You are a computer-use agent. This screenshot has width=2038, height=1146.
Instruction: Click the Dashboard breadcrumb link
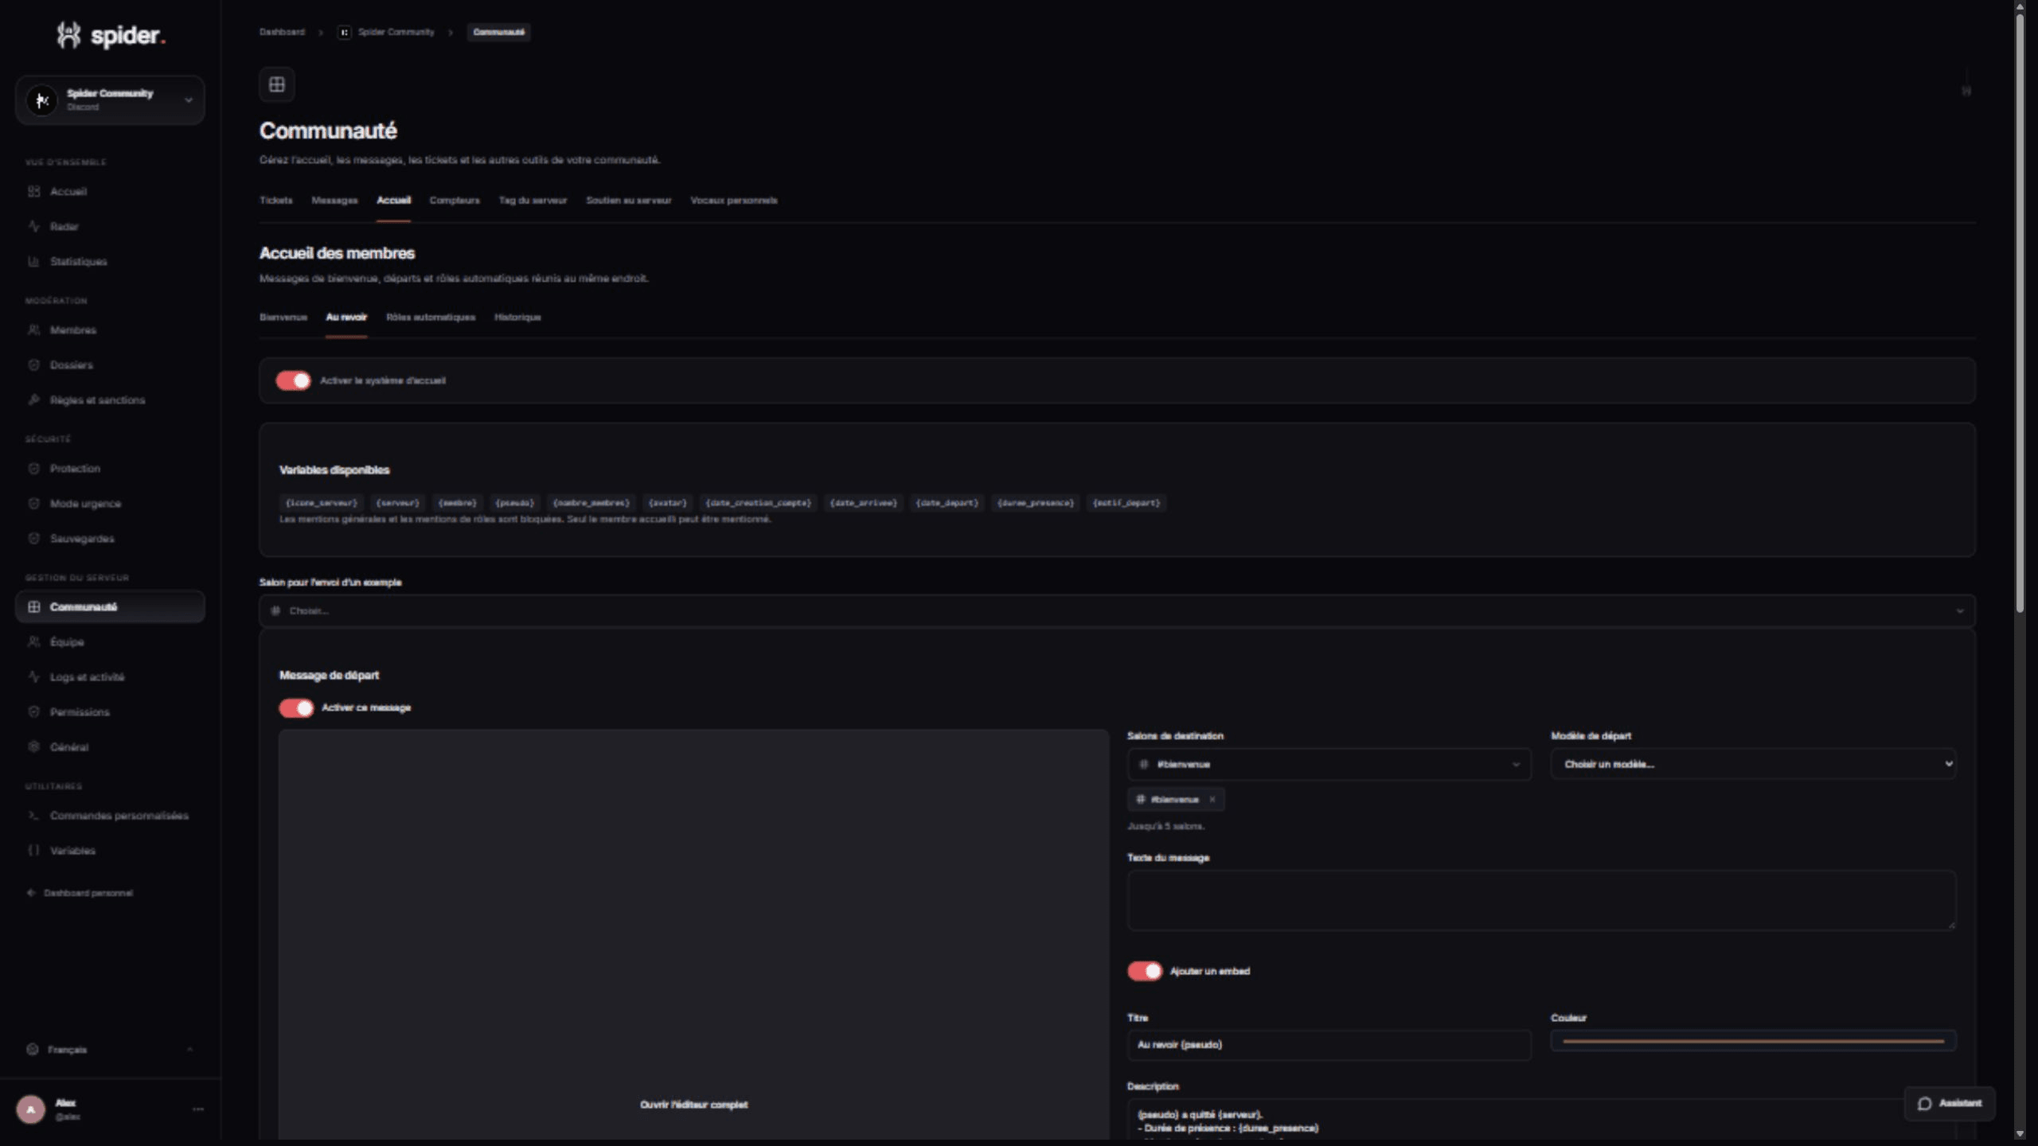click(x=282, y=33)
